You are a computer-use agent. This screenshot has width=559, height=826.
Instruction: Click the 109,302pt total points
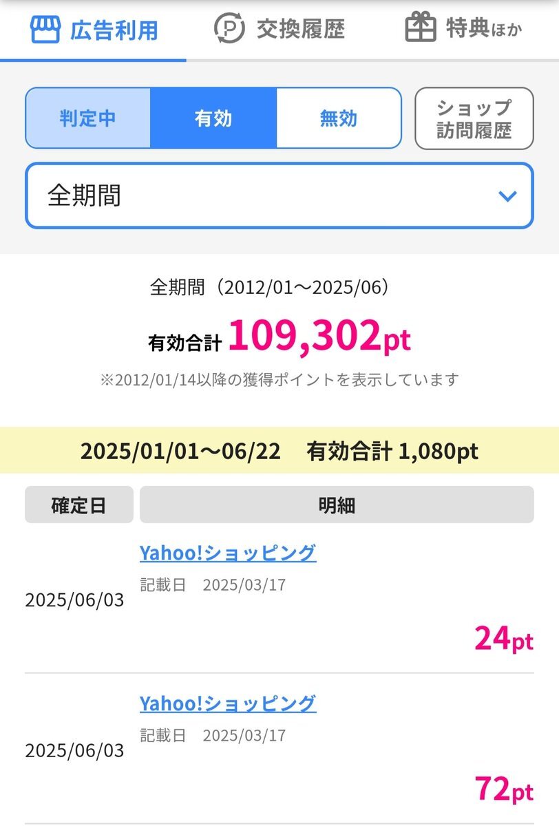click(319, 337)
